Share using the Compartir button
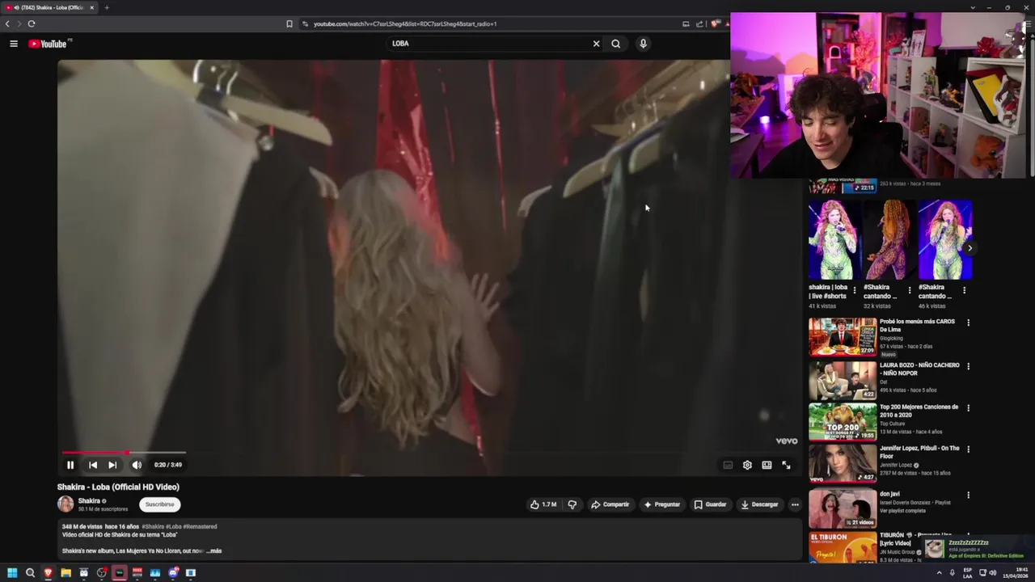 point(610,504)
